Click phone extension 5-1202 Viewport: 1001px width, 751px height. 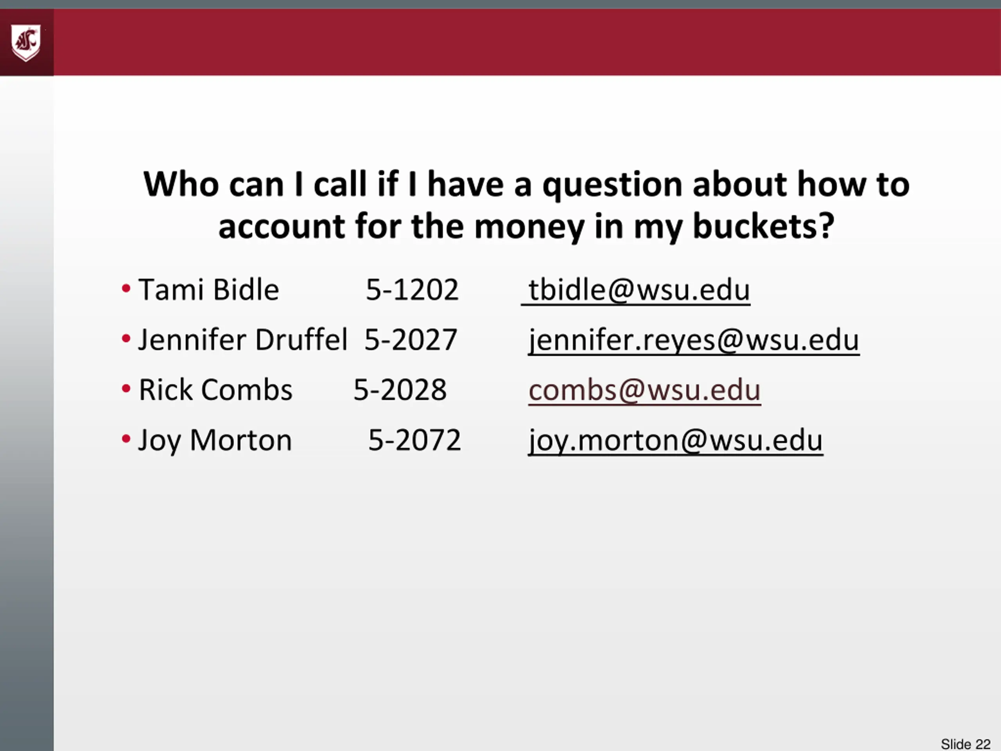pos(412,290)
